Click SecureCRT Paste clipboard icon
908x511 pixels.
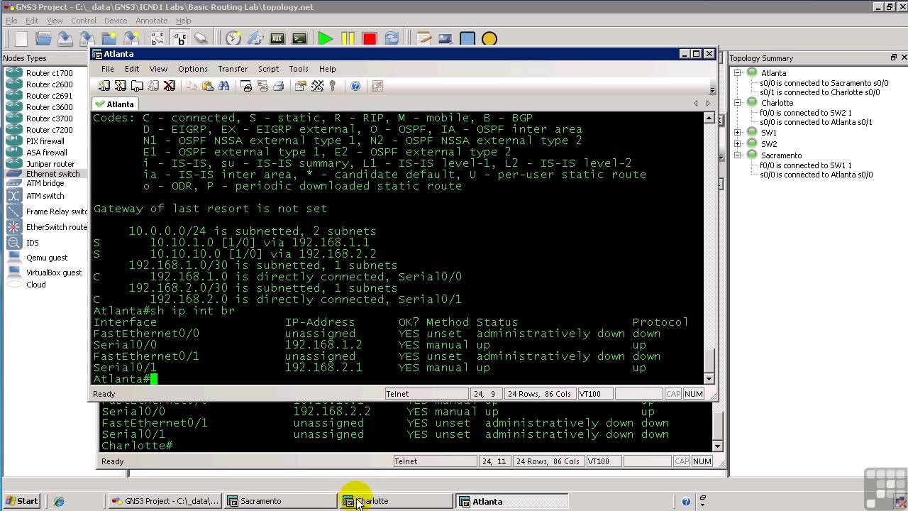207,86
